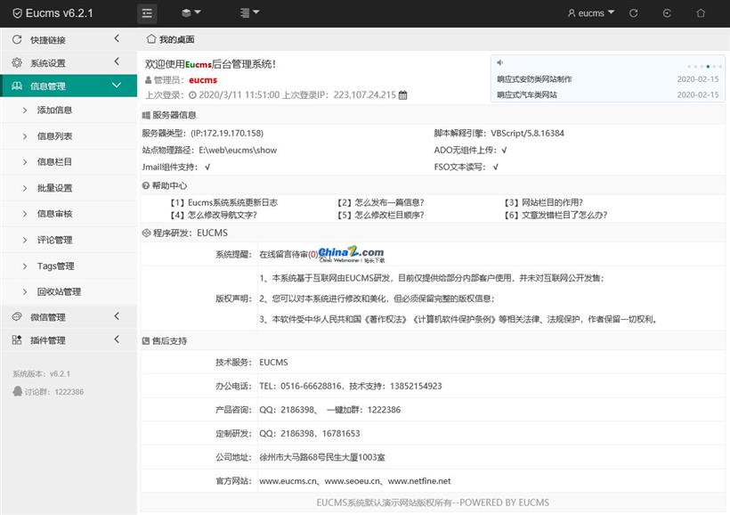730x515 pixels.
Task: Click the WeChat management chat icon
Action: [17, 317]
